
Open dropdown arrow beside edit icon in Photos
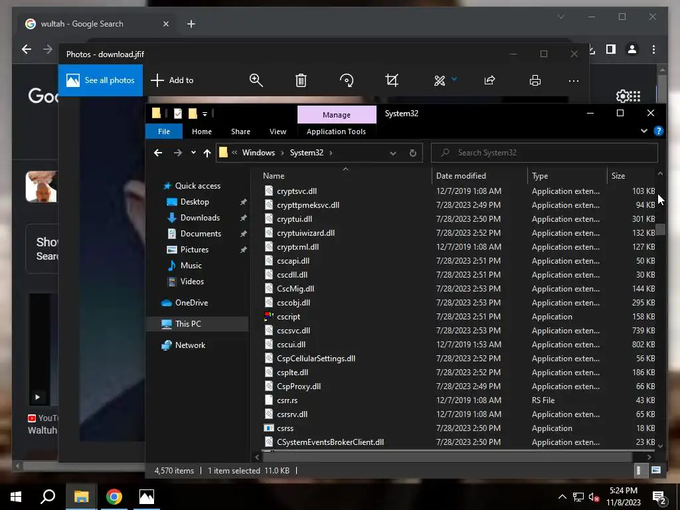[x=454, y=79]
